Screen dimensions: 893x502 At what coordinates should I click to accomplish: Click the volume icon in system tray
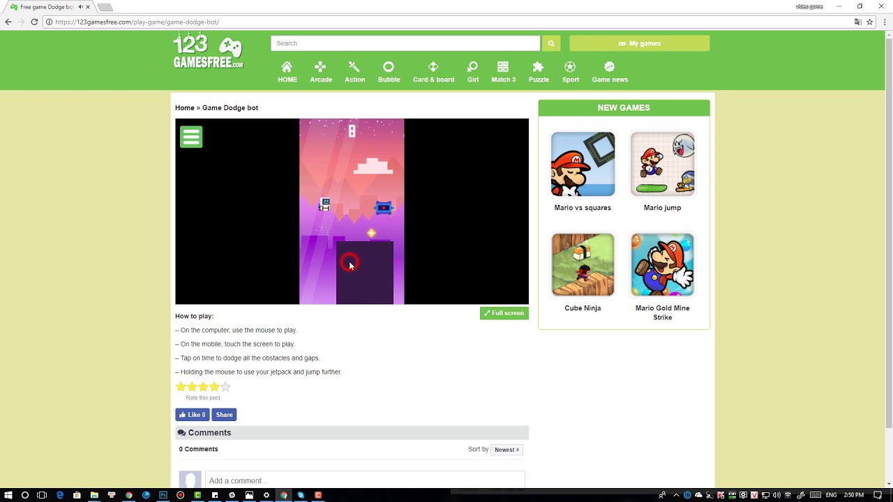click(x=776, y=495)
